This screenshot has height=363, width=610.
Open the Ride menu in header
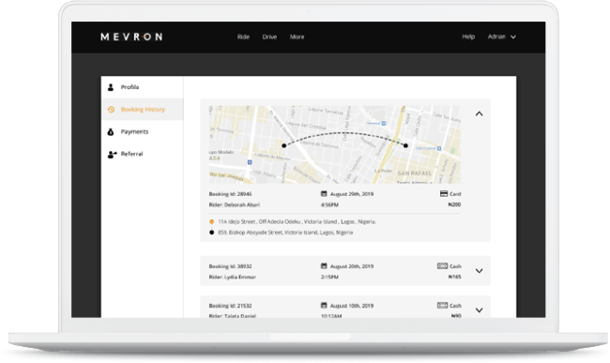click(x=244, y=37)
